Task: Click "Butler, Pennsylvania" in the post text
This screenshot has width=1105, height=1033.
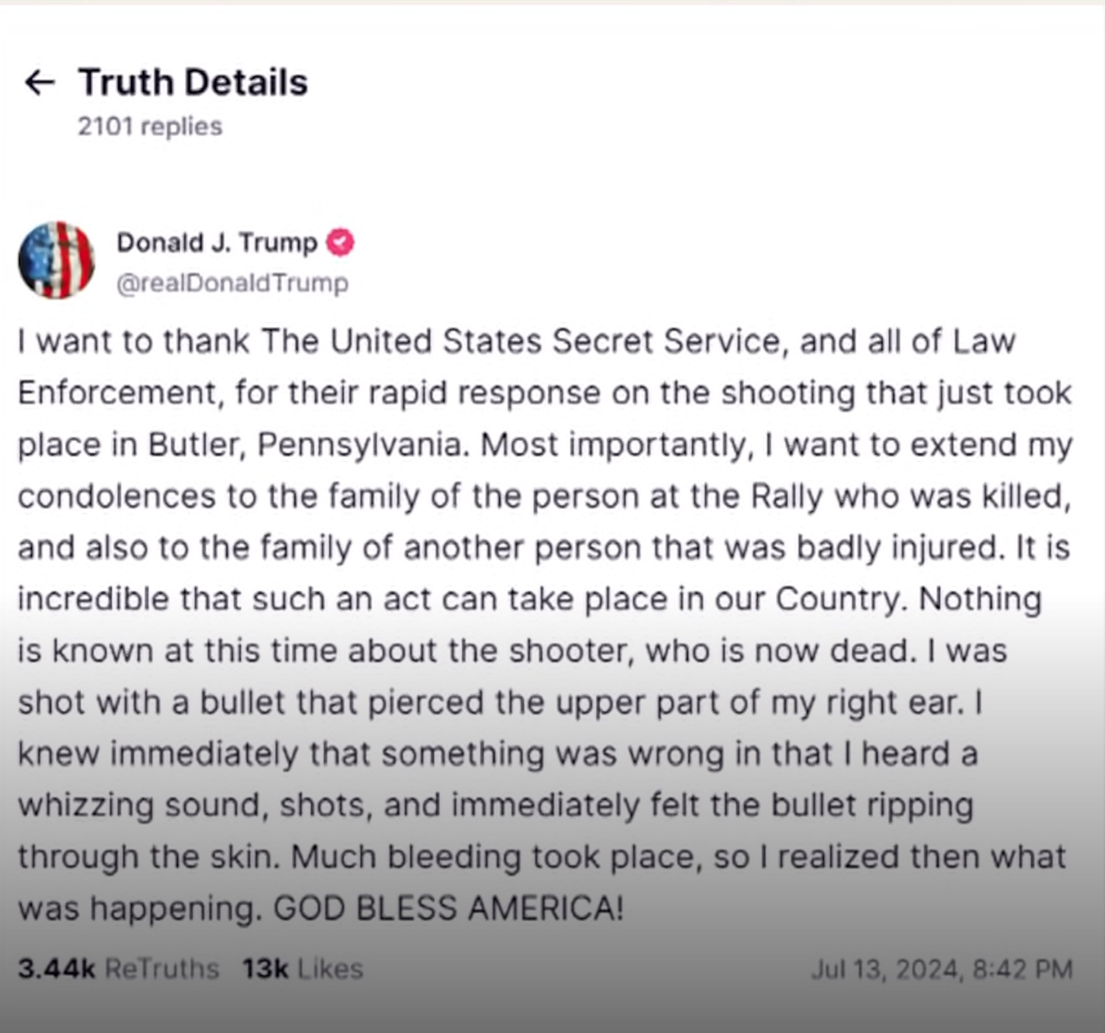Action: [305, 444]
